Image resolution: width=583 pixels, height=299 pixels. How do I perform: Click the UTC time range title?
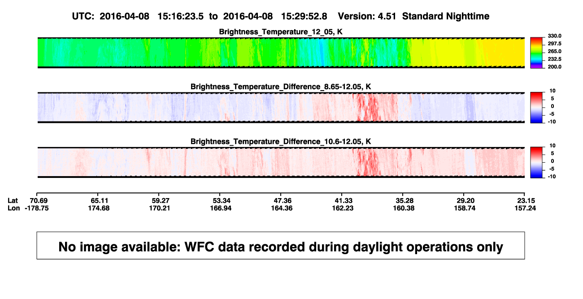[280, 16]
